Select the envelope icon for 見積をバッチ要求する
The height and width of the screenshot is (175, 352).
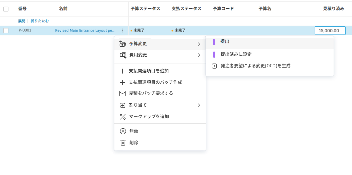pyautogui.click(x=122, y=93)
